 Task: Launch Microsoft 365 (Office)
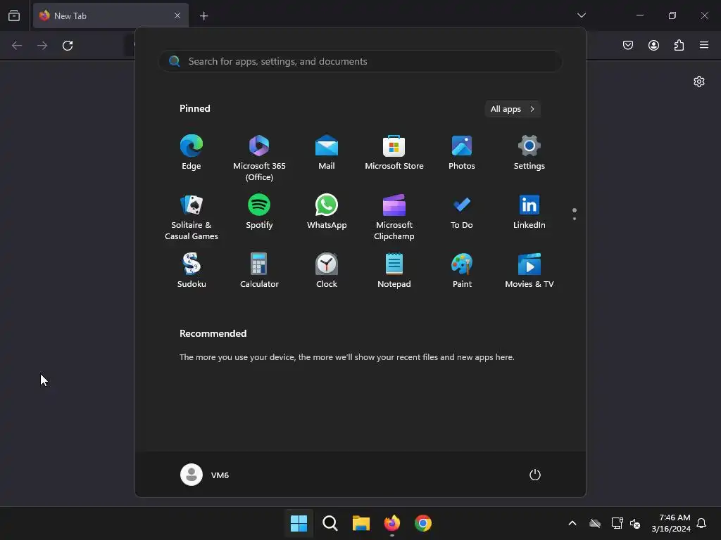click(259, 158)
